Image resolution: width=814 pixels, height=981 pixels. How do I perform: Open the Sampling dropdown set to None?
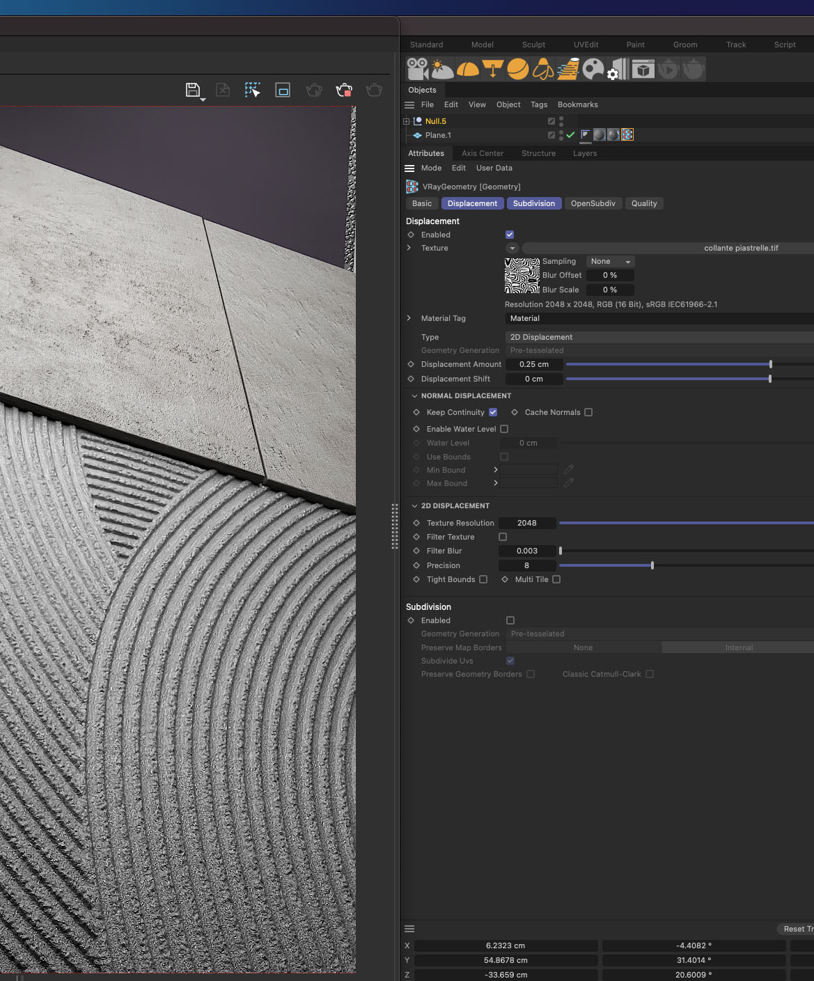[x=610, y=262]
